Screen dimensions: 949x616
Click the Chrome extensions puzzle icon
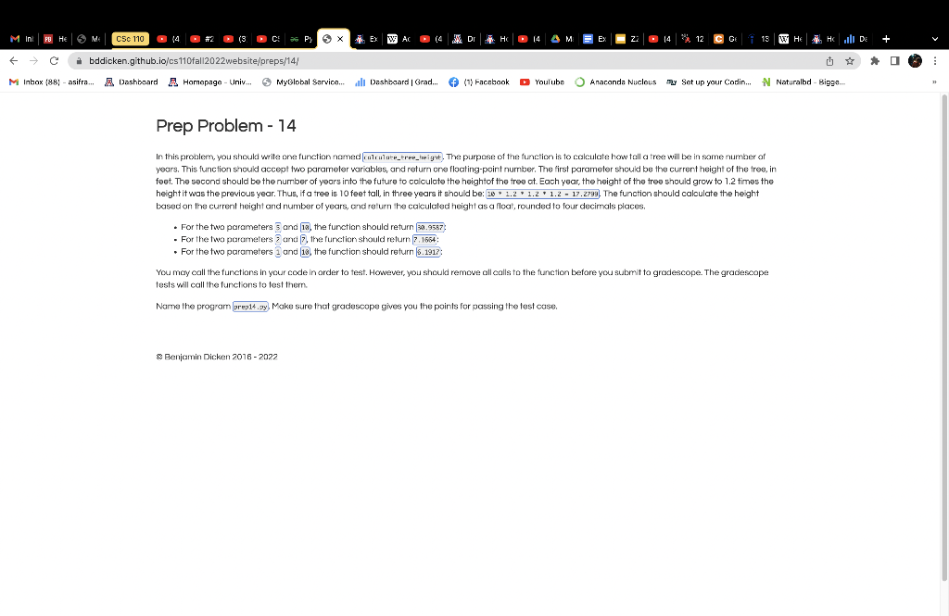point(876,61)
